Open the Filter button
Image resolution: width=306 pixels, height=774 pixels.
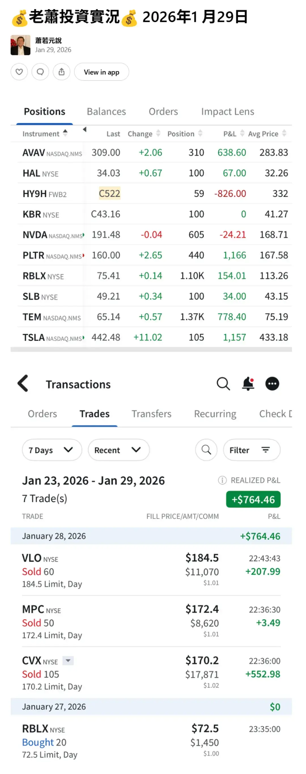tap(251, 450)
